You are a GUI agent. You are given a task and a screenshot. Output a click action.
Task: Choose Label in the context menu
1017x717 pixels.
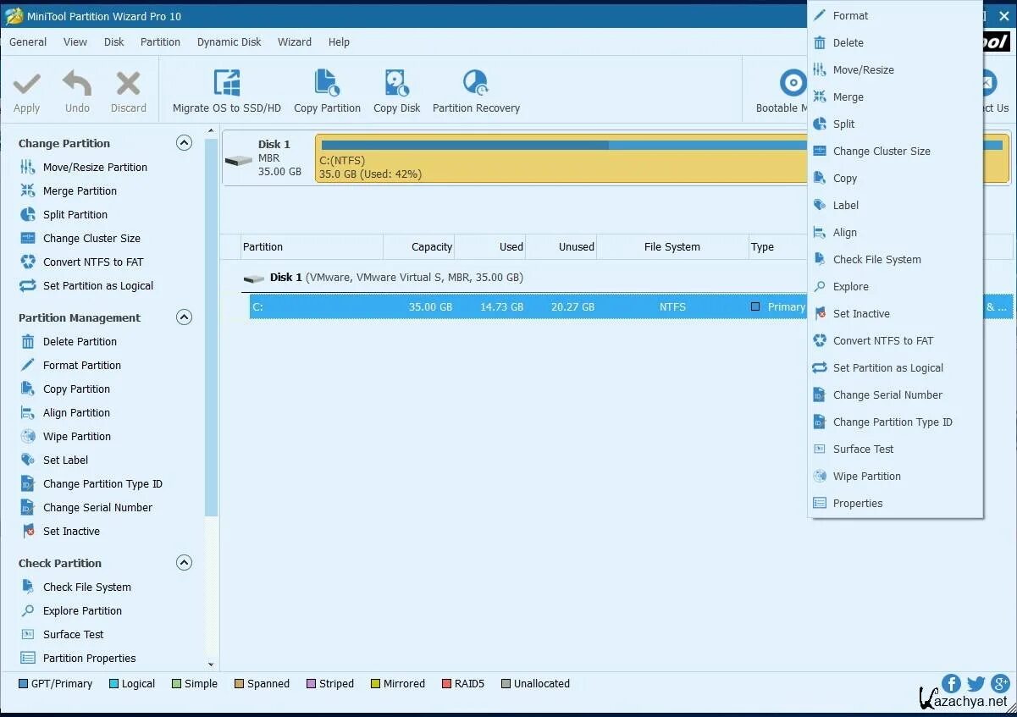click(895, 206)
